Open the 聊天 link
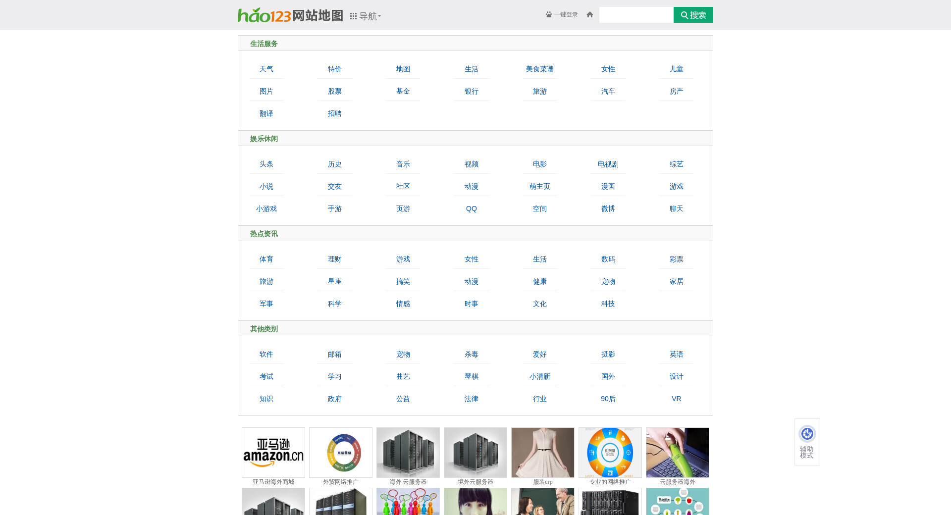 coord(677,209)
